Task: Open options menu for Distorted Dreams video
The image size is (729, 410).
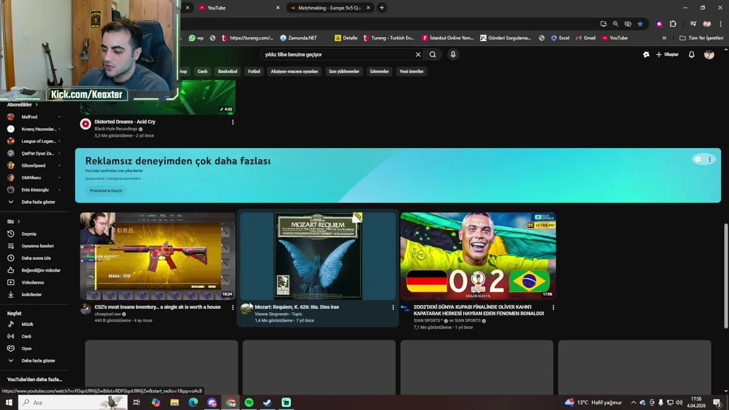Action: point(232,122)
